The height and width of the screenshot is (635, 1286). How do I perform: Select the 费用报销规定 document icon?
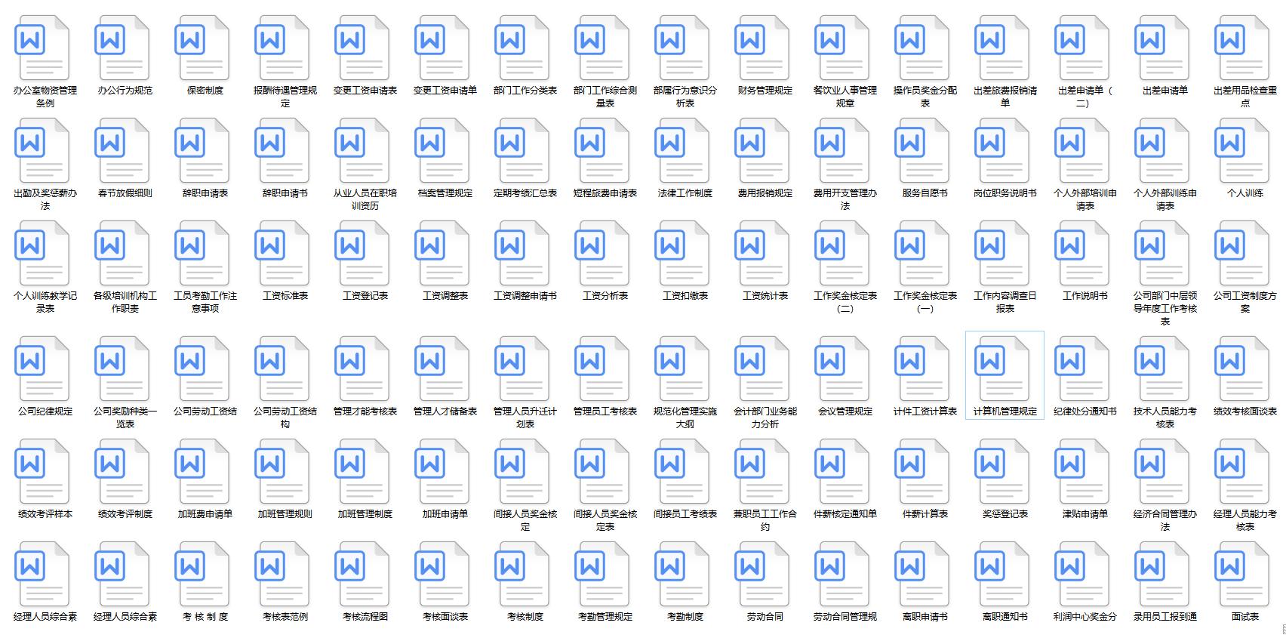coord(762,150)
